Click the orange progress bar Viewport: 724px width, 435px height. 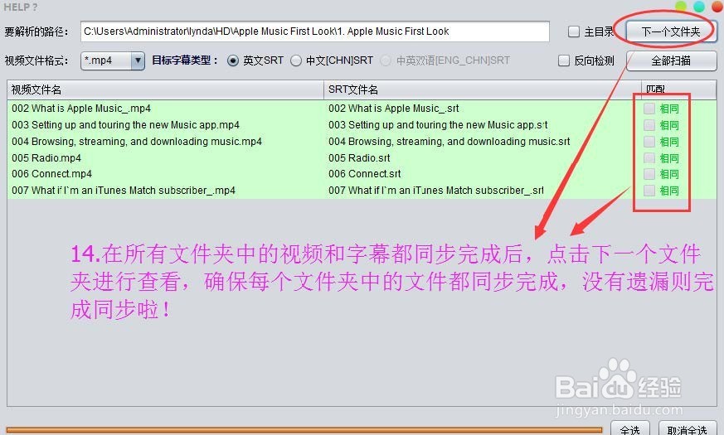tap(304, 430)
